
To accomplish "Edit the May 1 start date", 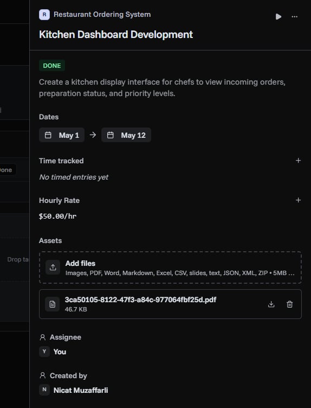I will [62, 135].
